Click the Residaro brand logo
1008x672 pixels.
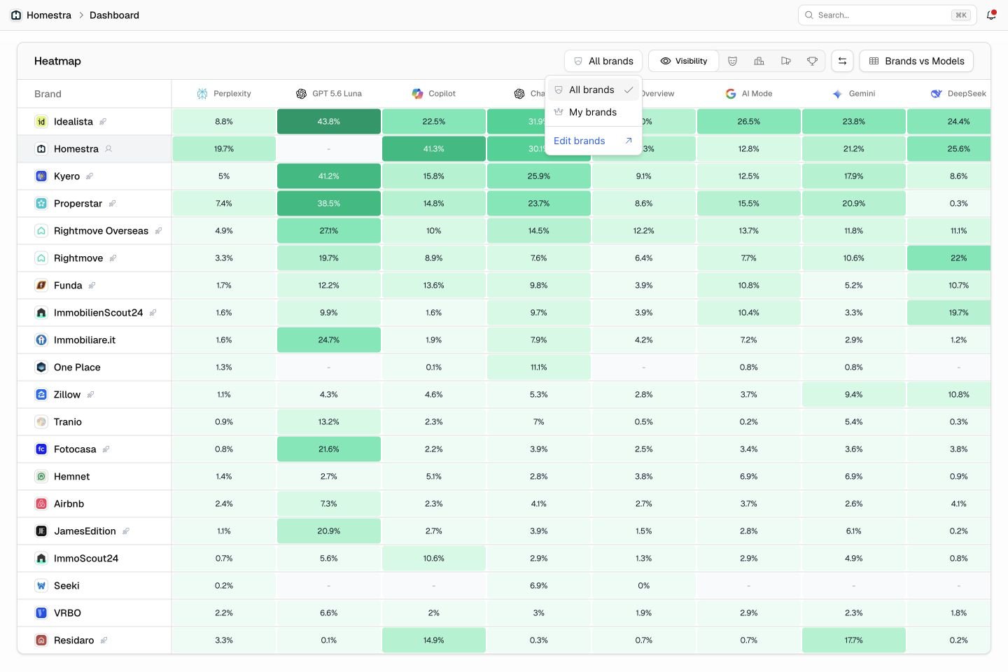41,640
